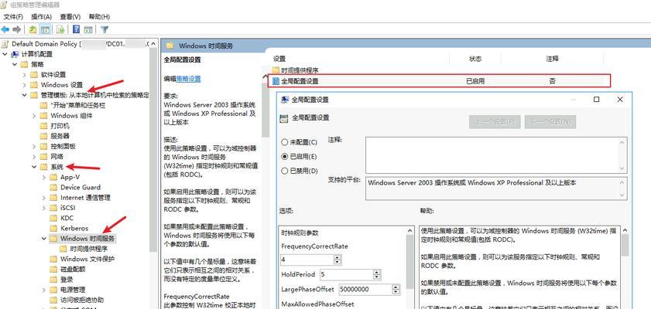Screen dimensions: 651x309
Task: Click the Windows 文件保护 folder icon
Action: pos(53,259)
